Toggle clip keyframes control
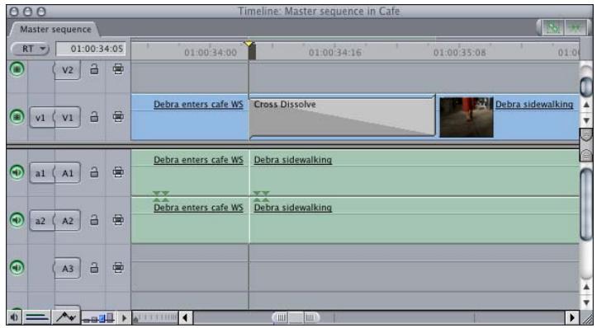The height and width of the screenshot is (328, 597). 37,317
